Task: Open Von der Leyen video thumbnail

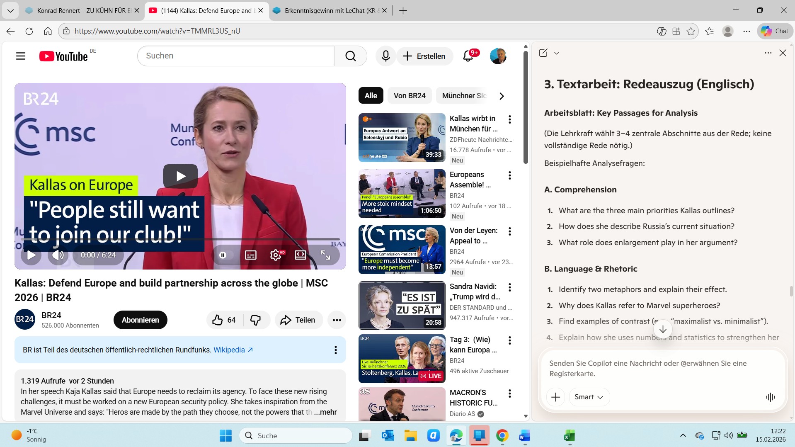Action: 402,250
